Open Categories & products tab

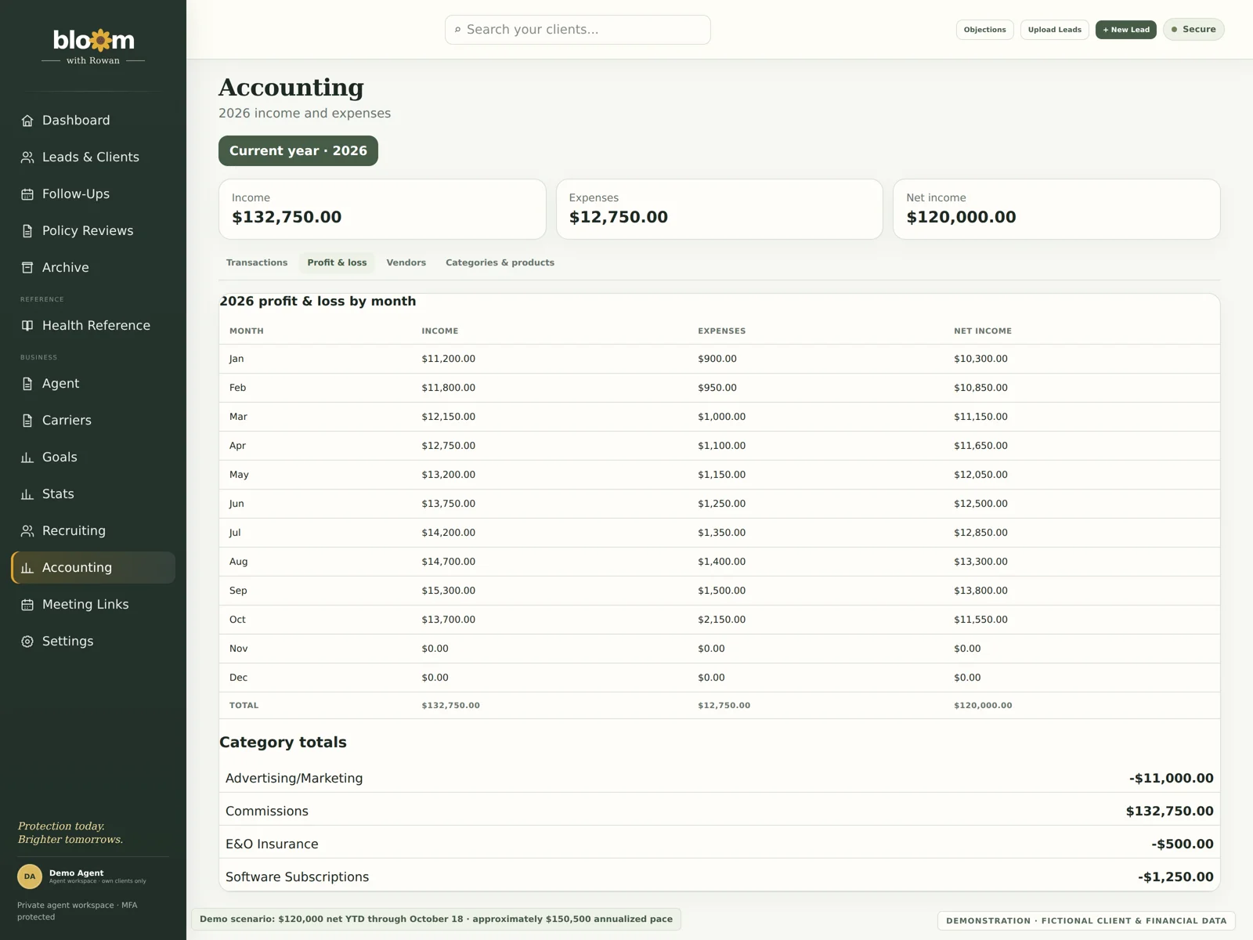500,262
